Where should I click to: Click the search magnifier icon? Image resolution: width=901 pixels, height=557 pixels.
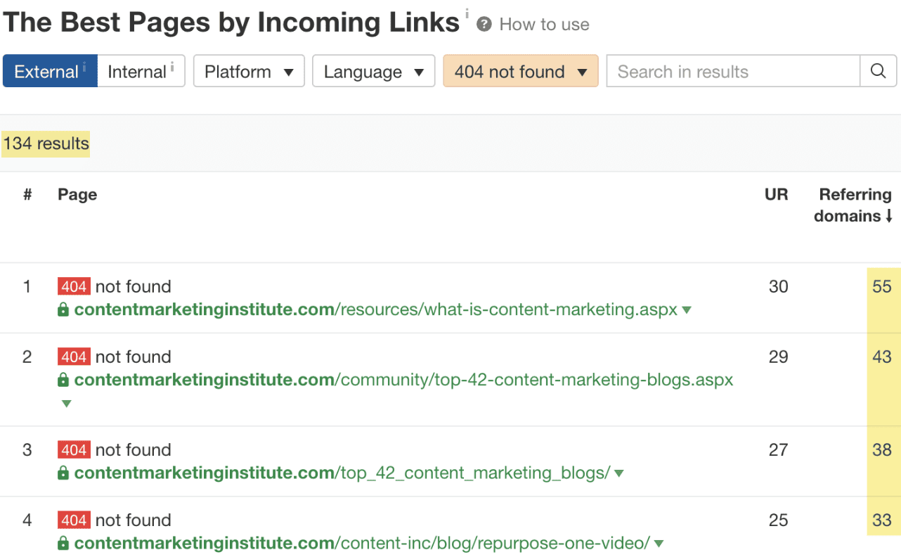[x=879, y=71]
